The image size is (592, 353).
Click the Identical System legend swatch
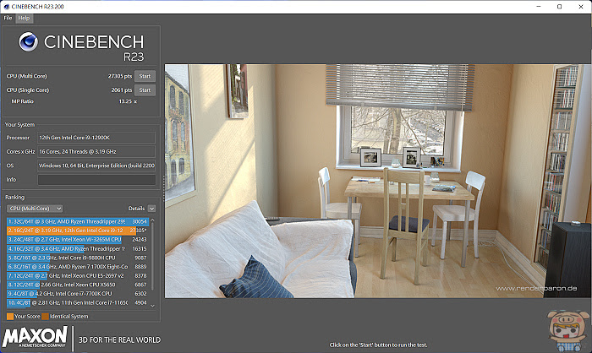pyautogui.click(x=46, y=317)
